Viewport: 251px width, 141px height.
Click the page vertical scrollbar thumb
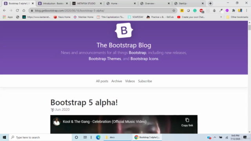249,27
